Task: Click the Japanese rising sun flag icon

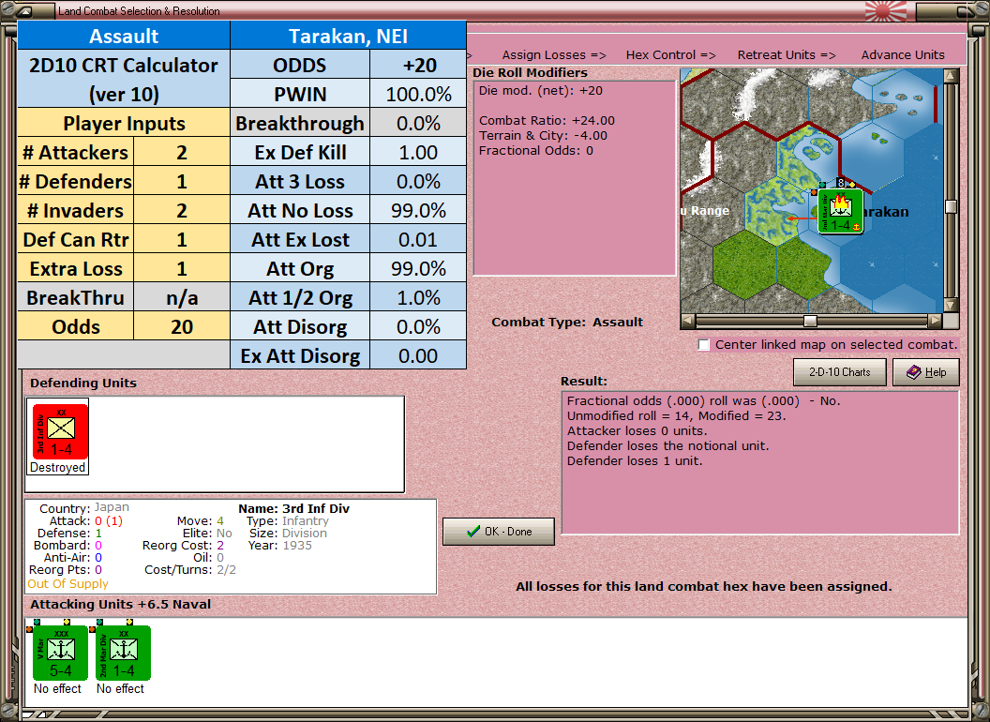Action: pyautogui.click(x=885, y=10)
